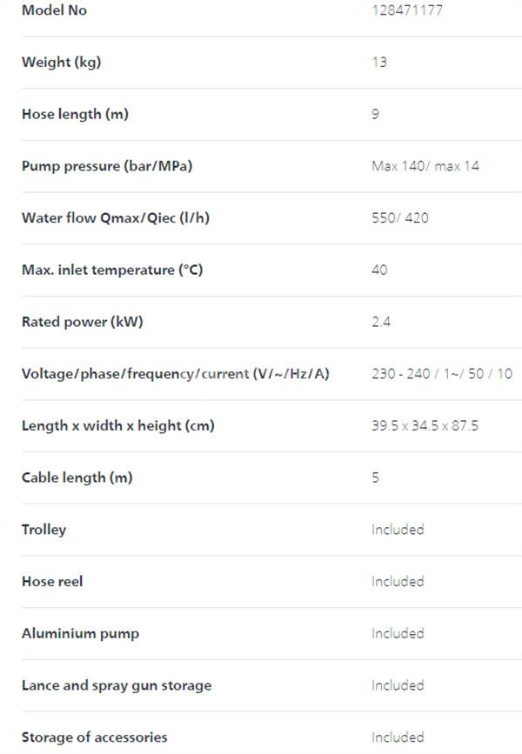522x754 pixels.
Task: Click the Max 140/ max 14 value
Action: [425, 166]
